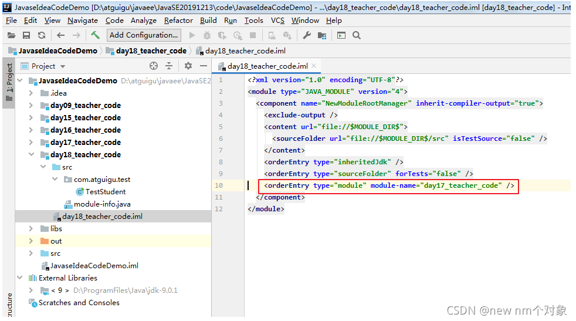Viewport: 576px width, 321px height.
Task: Expand the day15_teacher_code module
Action: point(31,118)
